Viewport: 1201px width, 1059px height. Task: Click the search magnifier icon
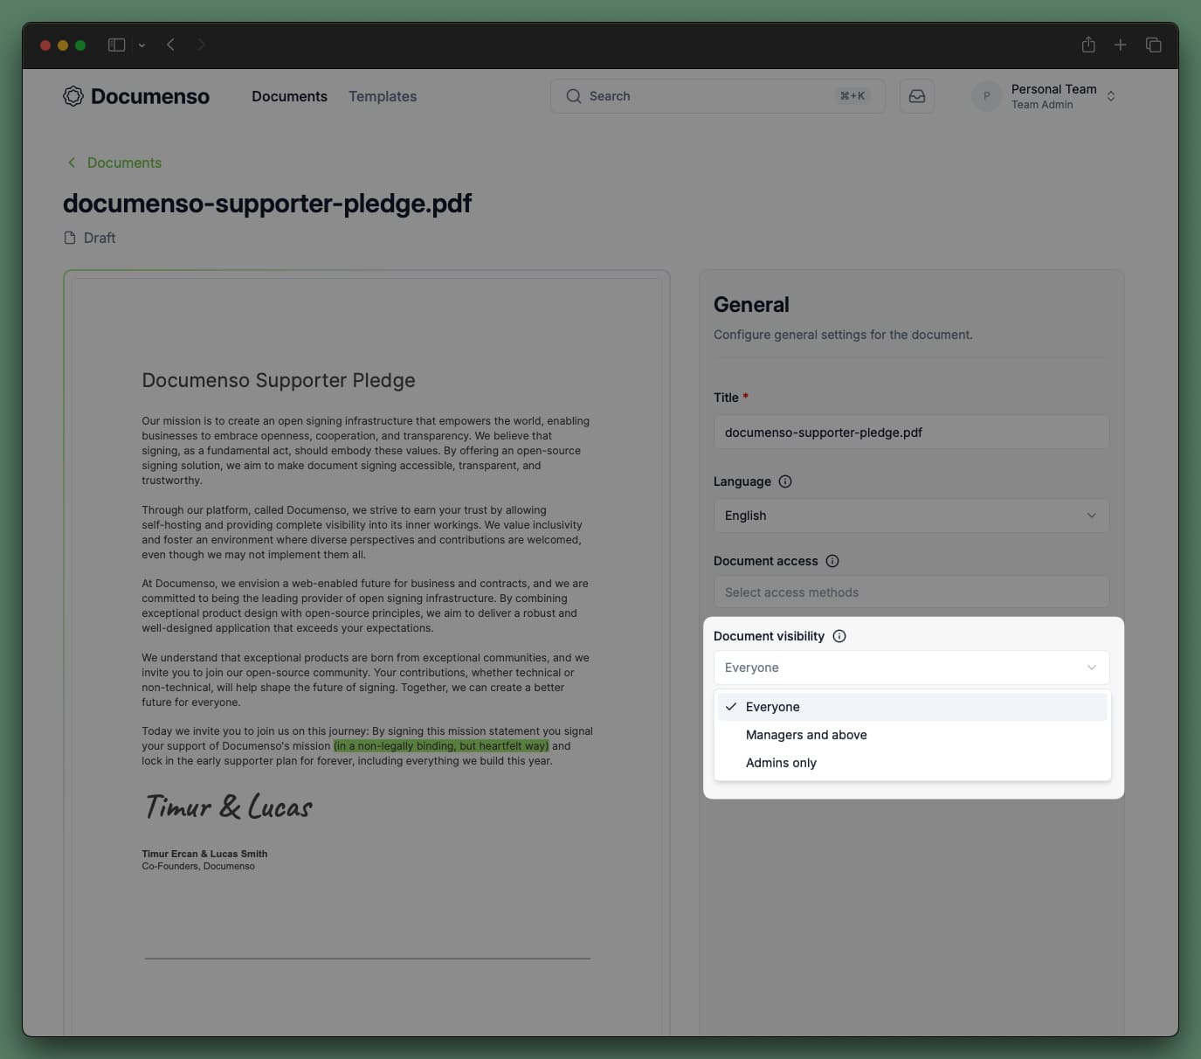point(574,96)
